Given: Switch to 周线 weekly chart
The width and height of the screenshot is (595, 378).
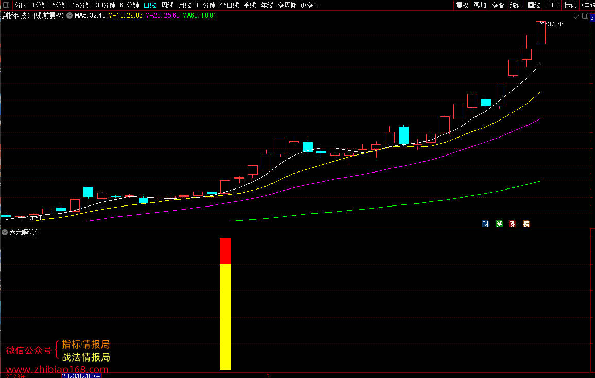Looking at the screenshot, I should click(167, 5).
